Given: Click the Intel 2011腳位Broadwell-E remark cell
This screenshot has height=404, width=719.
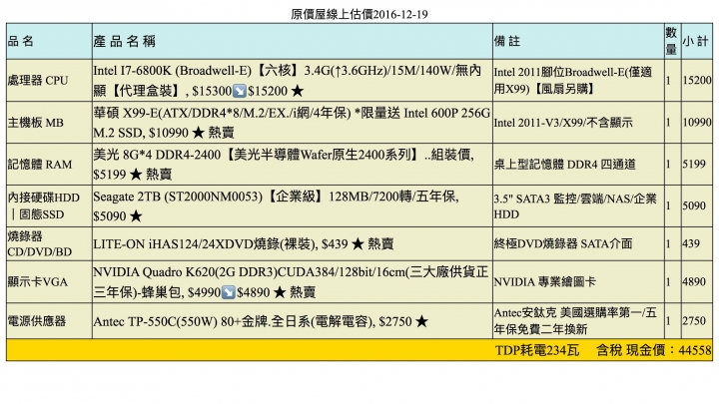Looking at the screenshot, I should [573, 81].
